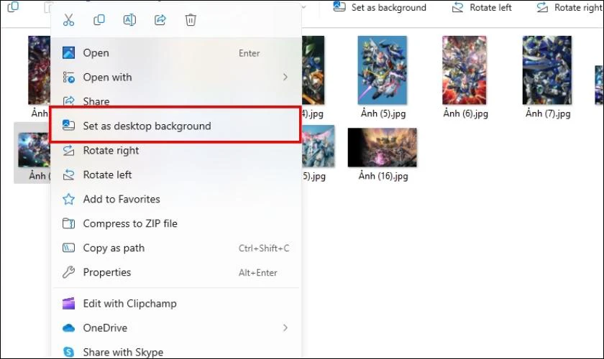Click the Open with icon in the menu
The width and height of the screenshot is (604, 359).
point(68,77)
